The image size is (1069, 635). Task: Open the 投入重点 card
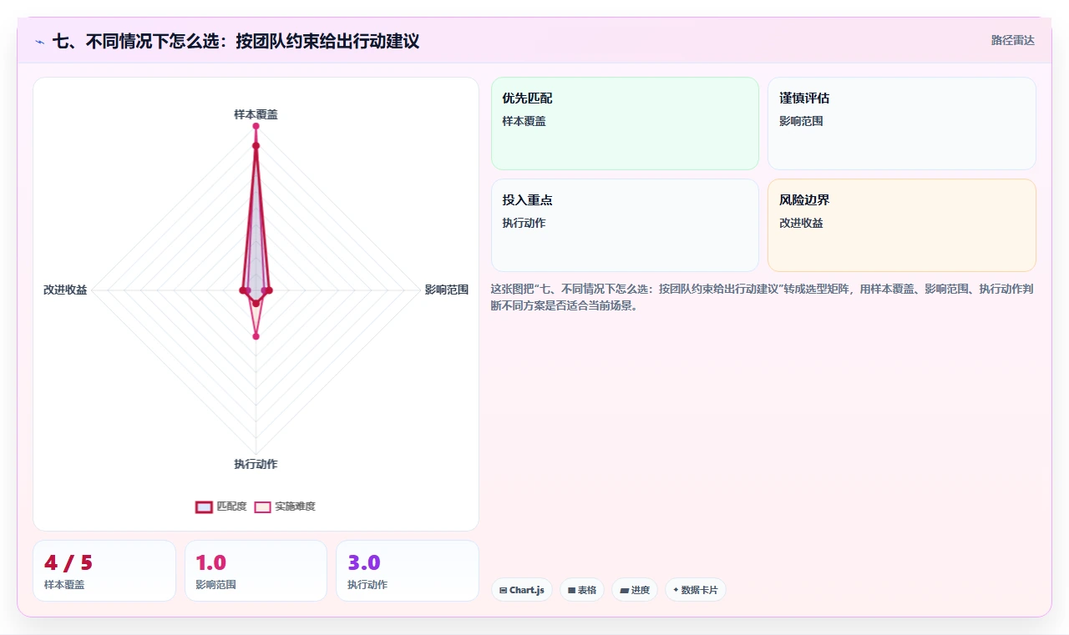pos(625,225)
